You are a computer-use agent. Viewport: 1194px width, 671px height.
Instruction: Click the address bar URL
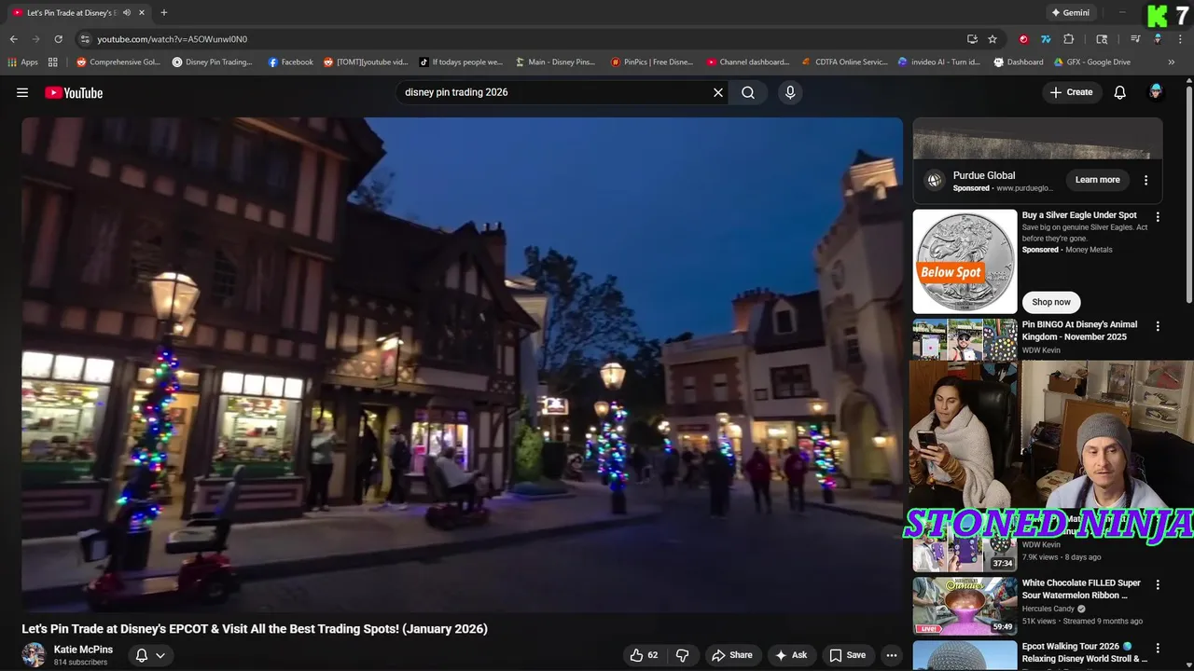point(173,39)
